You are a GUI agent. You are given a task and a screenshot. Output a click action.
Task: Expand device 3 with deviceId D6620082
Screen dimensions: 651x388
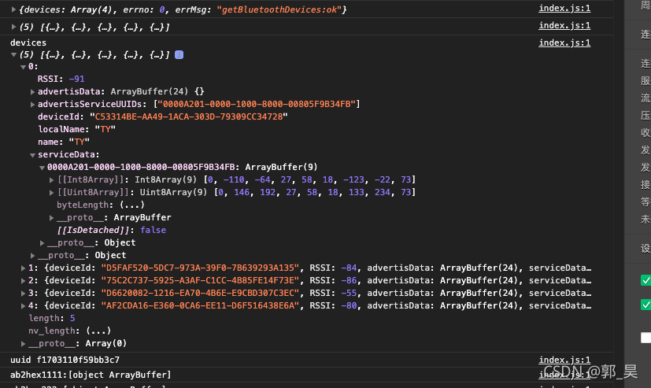coord(24,294)
